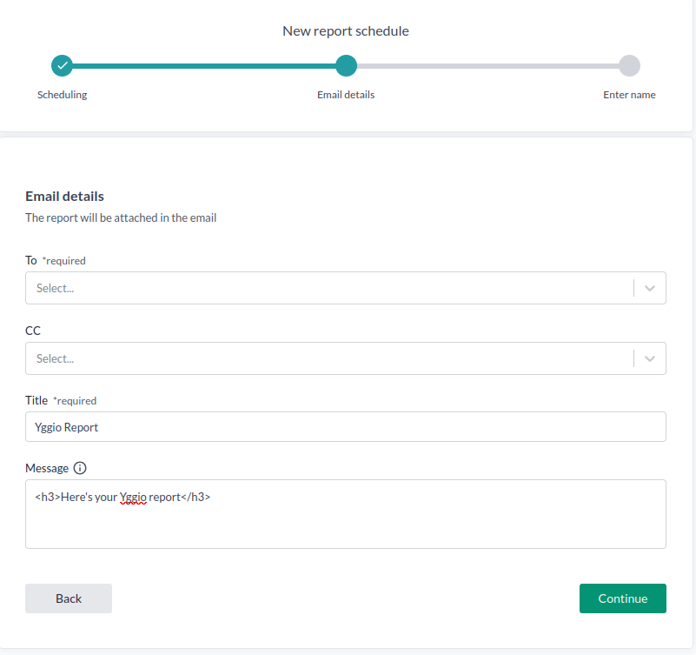Click the Message field label
This screenshot has width=696, height=655.
[x=47, y=468]
